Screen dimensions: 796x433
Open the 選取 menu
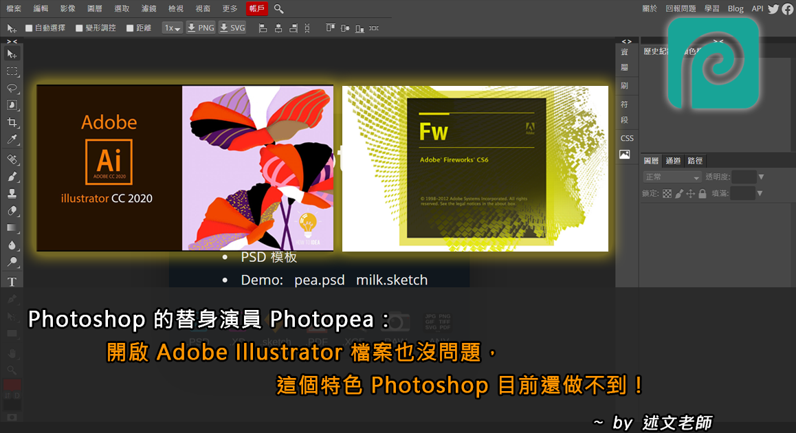122,9
